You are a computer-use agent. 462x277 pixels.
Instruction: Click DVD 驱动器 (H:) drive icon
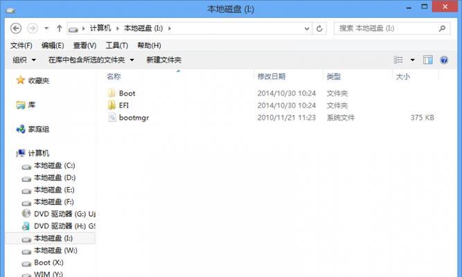point(26,226)
